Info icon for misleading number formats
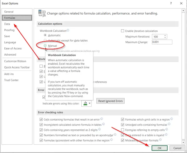 pos(161,140)
